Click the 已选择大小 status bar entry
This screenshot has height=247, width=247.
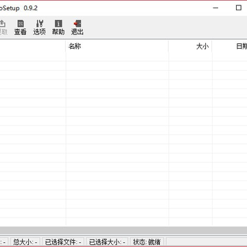point(107,242)
